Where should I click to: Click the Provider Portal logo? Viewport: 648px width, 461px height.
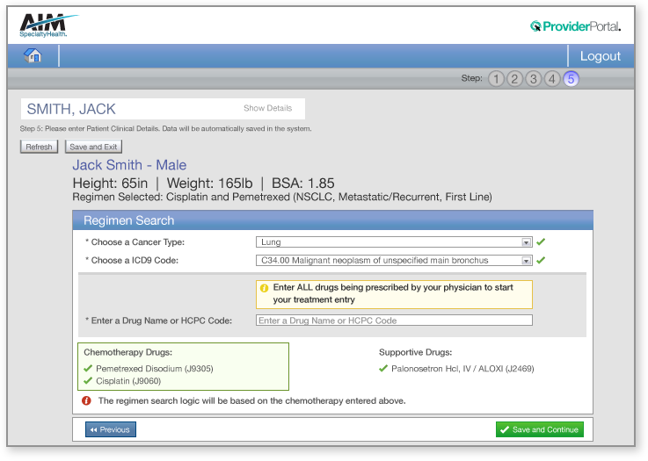click(575, 26)
